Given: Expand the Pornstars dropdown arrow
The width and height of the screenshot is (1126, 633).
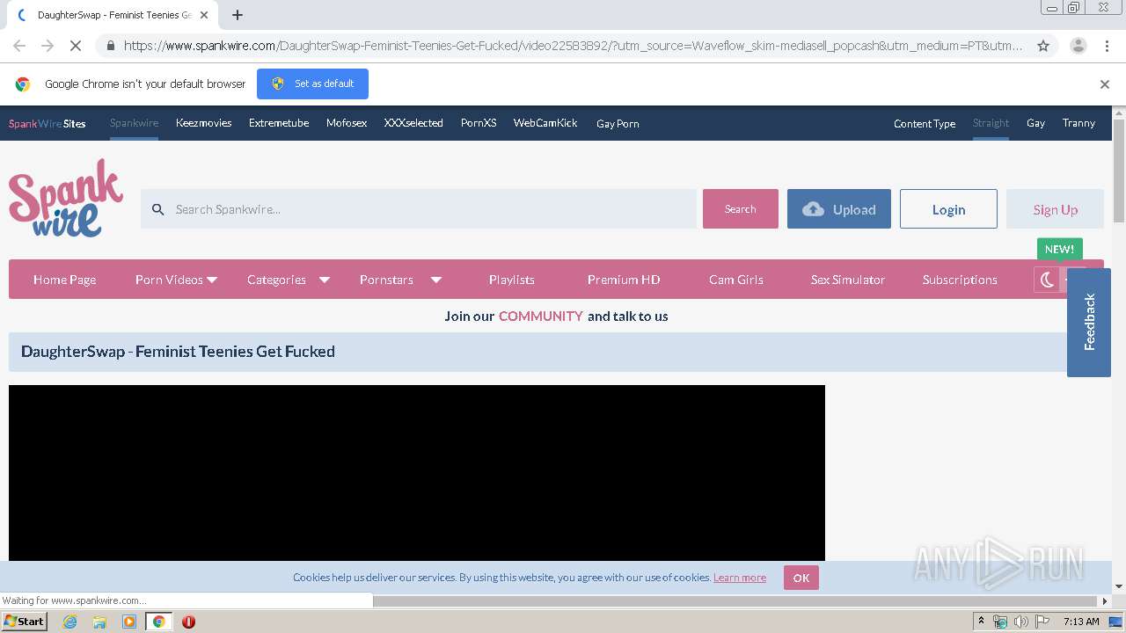Looking at the screenshot, I should coord(436,280).
